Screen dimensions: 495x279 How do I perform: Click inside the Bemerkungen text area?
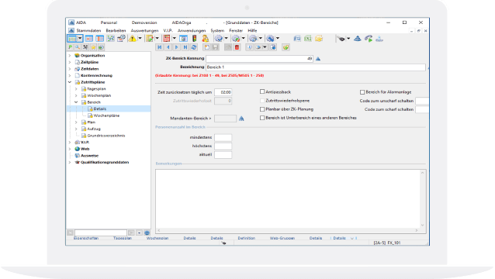click(287, 198)
